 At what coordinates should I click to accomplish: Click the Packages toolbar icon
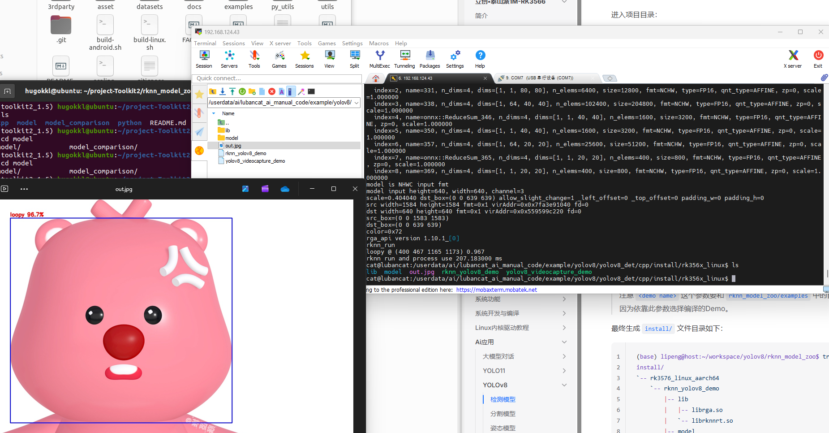coord(430,59)
